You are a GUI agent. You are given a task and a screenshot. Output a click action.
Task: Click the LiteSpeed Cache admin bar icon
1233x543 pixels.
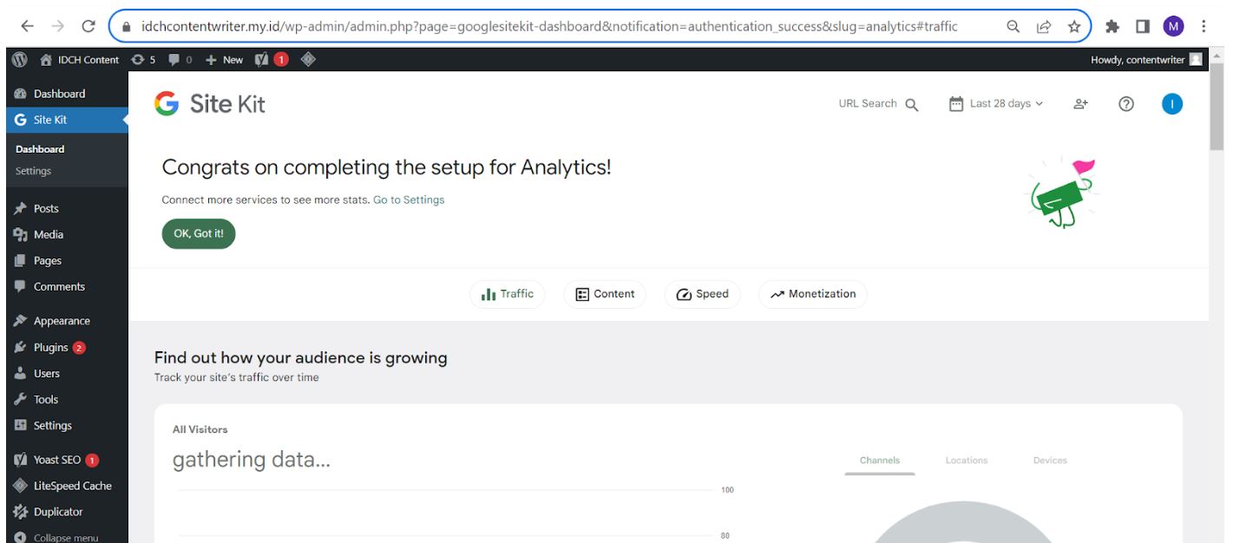coord(307,60)
